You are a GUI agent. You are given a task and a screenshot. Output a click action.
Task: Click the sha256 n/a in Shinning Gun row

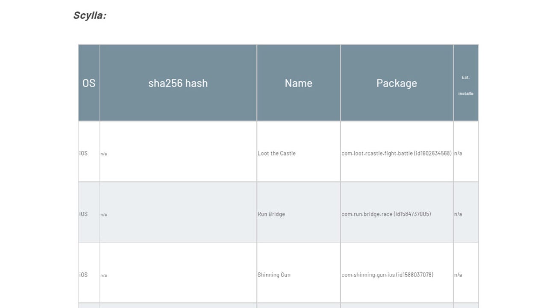point(104,275)
